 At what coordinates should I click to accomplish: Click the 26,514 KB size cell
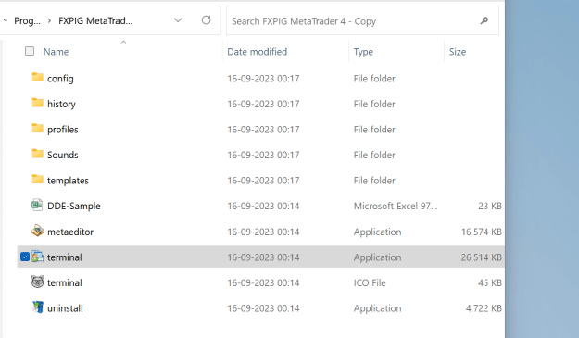(x=481, y=257)
